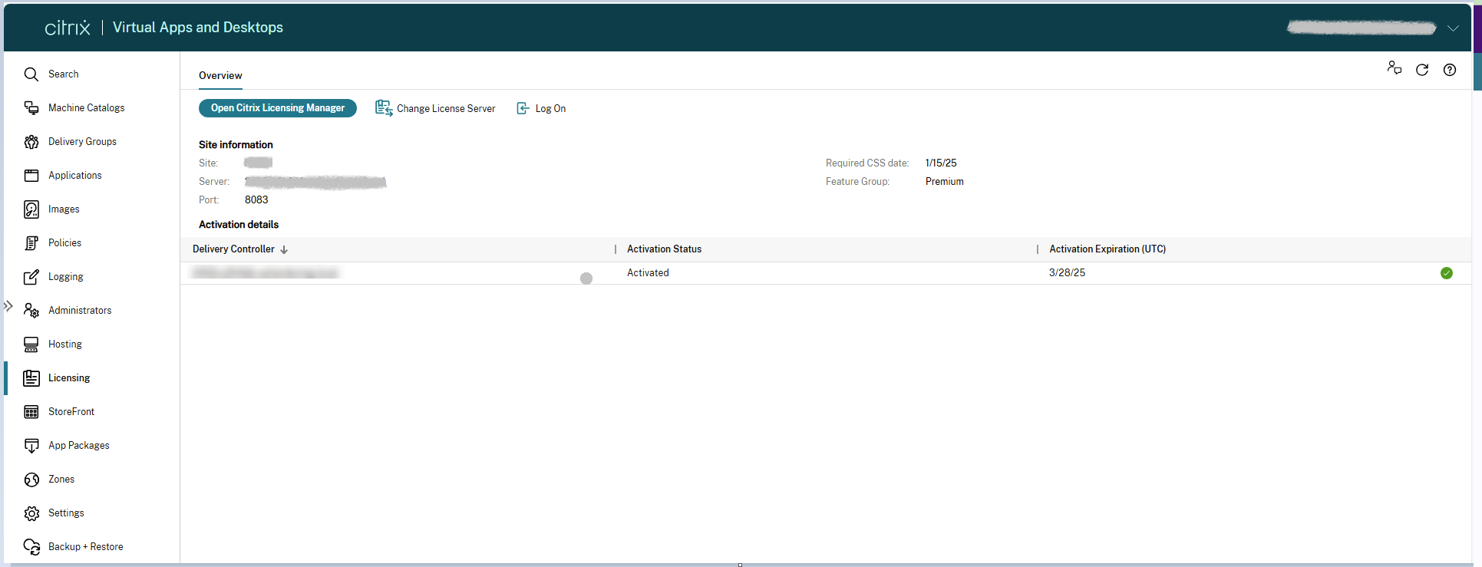Click the Administrators user-gear icon
The width and height of the screenshot is (1482, 567).
coord(31,311)
